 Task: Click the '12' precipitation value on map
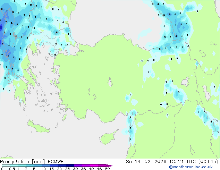(x=8, y=56)
